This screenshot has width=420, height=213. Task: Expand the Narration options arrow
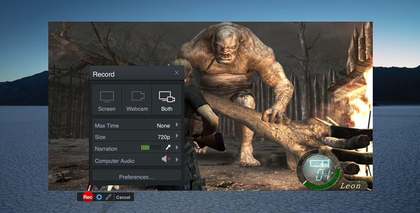[x=177, y=147]
